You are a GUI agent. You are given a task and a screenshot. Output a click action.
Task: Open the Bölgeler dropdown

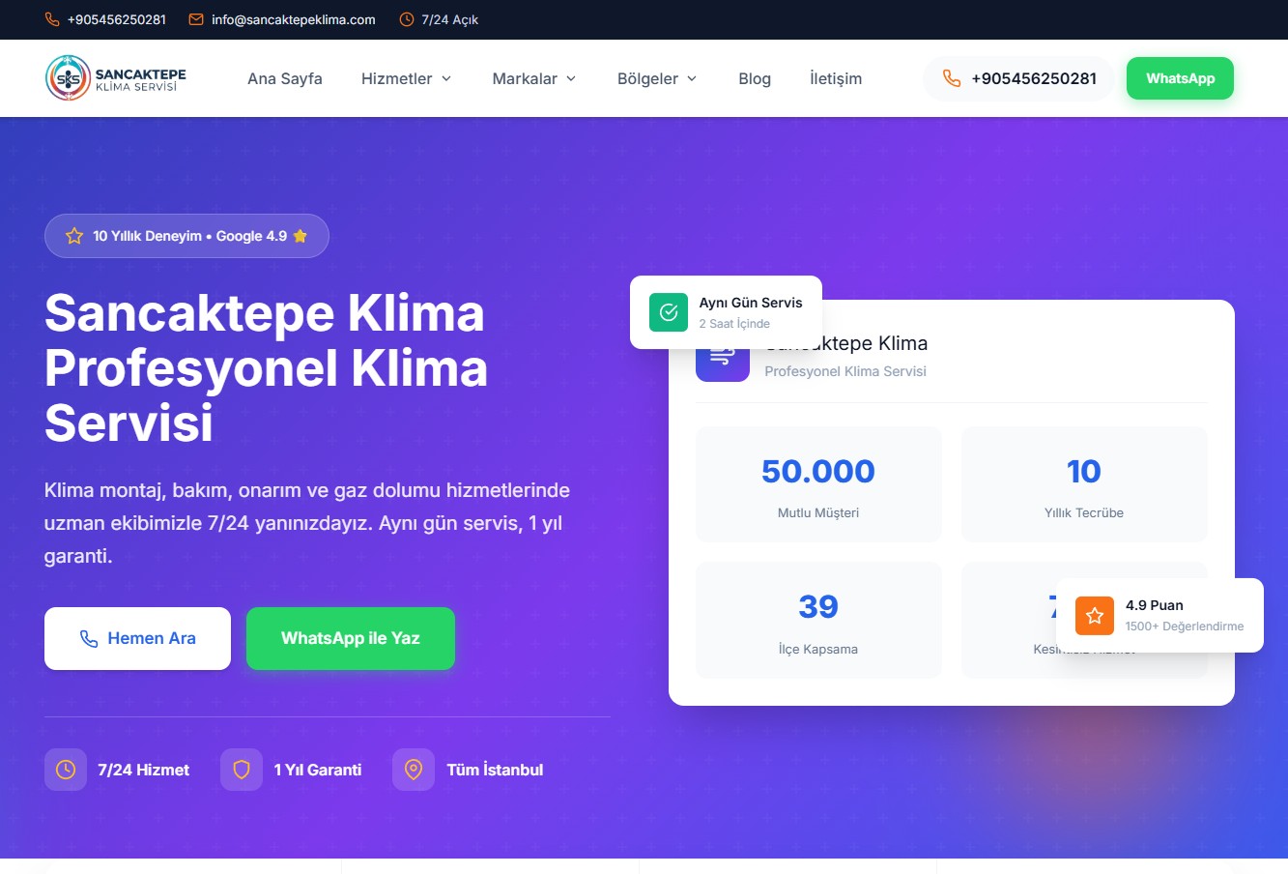click(x=656, y=78)
